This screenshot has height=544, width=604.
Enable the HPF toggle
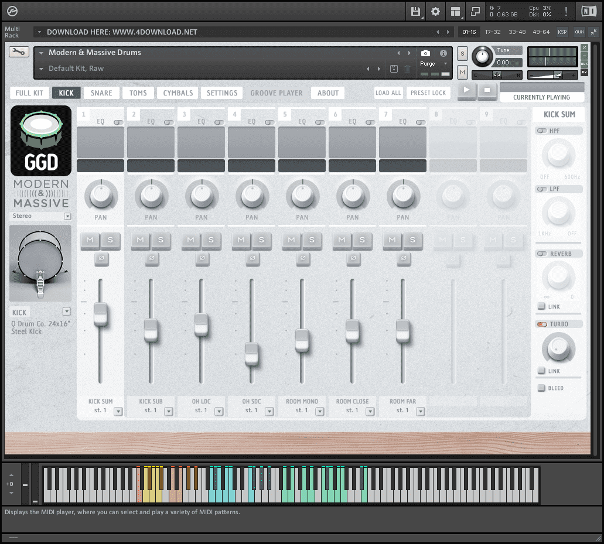(542, 131)
